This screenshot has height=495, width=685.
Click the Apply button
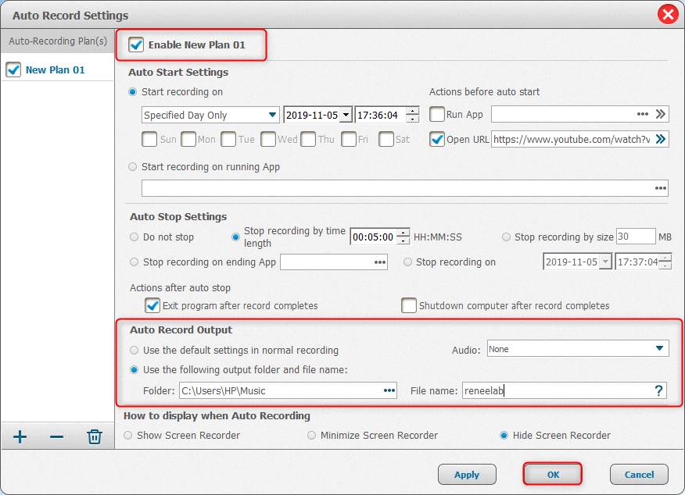point(467,475)
